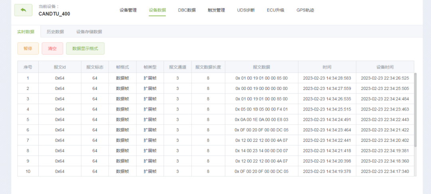The image size is (431, 194).
Task: Click the 序号 column header
Action: click(28, 67)
